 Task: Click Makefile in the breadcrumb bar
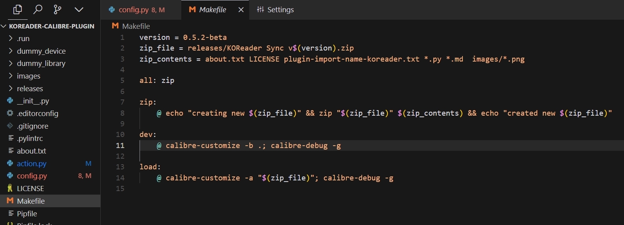[x=136, y=26]
